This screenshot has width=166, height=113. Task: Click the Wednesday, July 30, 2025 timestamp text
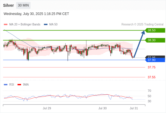tap(36, 14)
